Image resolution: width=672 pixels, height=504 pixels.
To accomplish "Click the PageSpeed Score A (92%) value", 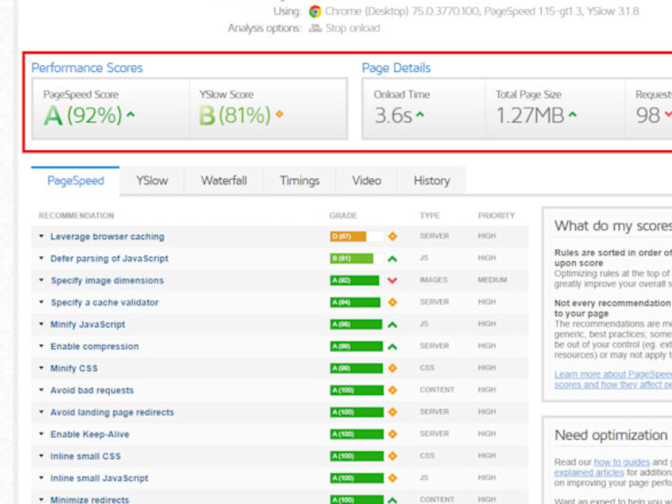I will pos(83,115).
